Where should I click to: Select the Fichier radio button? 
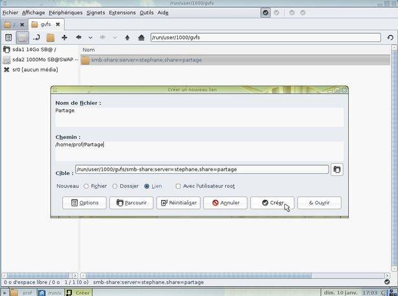86,186
